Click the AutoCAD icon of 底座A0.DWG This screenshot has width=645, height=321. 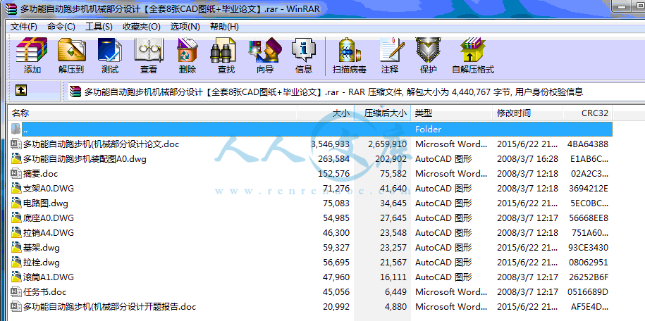(x=16, y=218)
